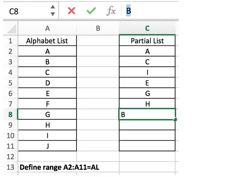Select the Alphabet List header cell
This screenshot has height=177, width=232.
[x=47, y=41]
